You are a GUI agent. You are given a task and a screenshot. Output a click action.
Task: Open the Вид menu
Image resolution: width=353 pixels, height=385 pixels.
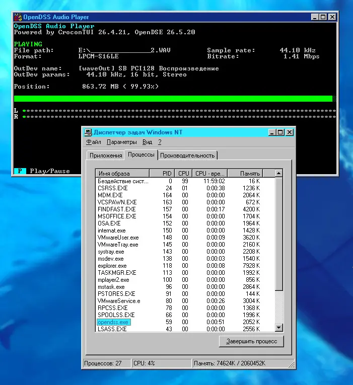[x=147, y=142]
